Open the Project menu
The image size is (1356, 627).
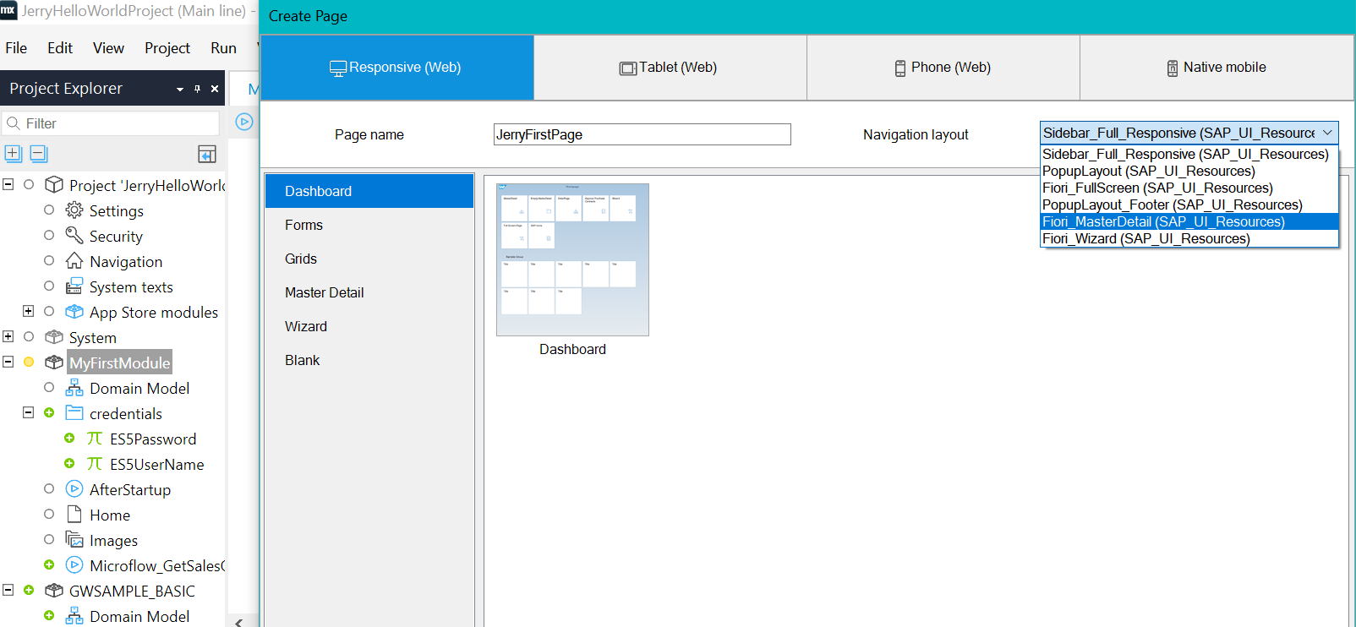coord(167,48)
